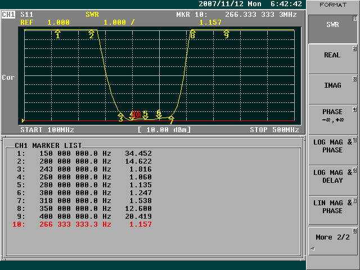This screenshot has width=360, height=270.
Task: Select active red marker 10 on trace
Action: coord(136,114)
